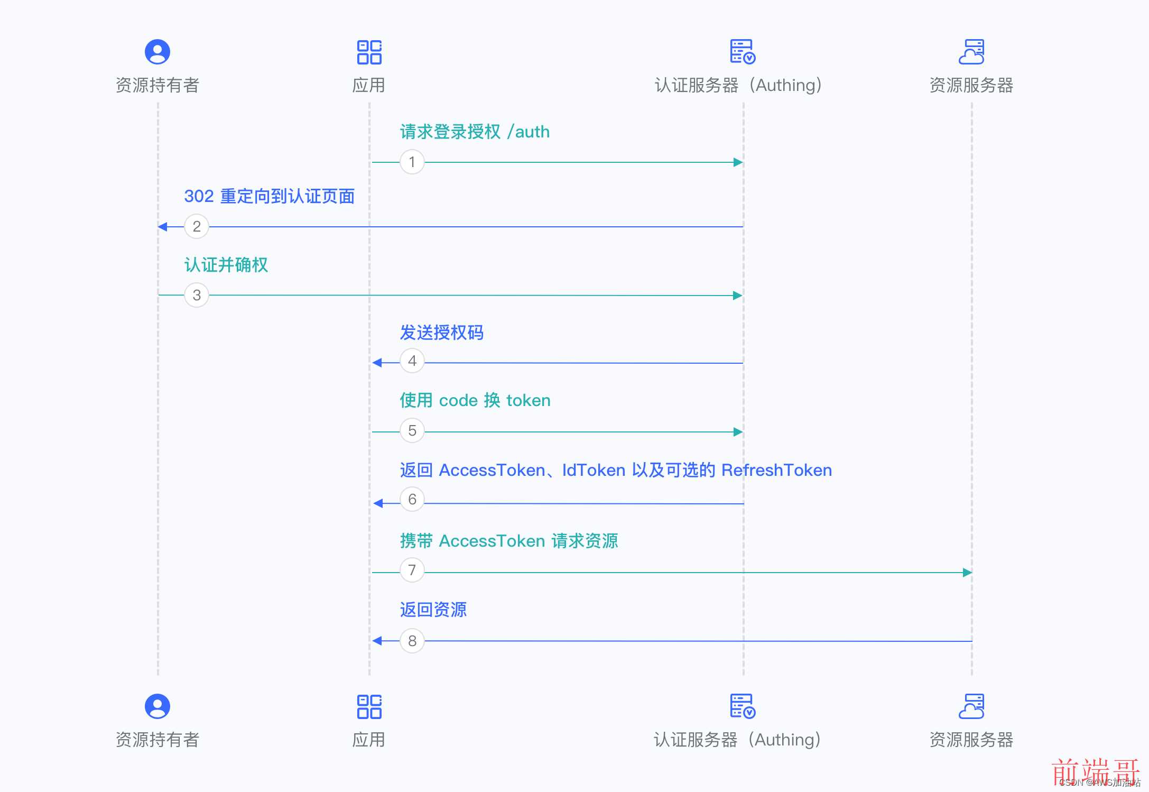Click the text 返回 AccessToken、IdToken 以及可选的 RefreshToken

616,470
